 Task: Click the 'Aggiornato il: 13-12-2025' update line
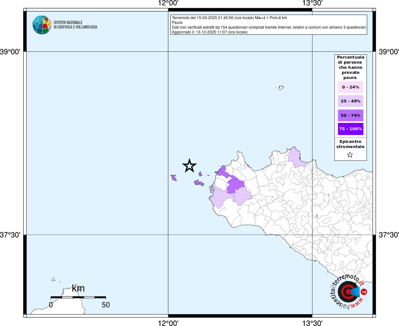210,32
